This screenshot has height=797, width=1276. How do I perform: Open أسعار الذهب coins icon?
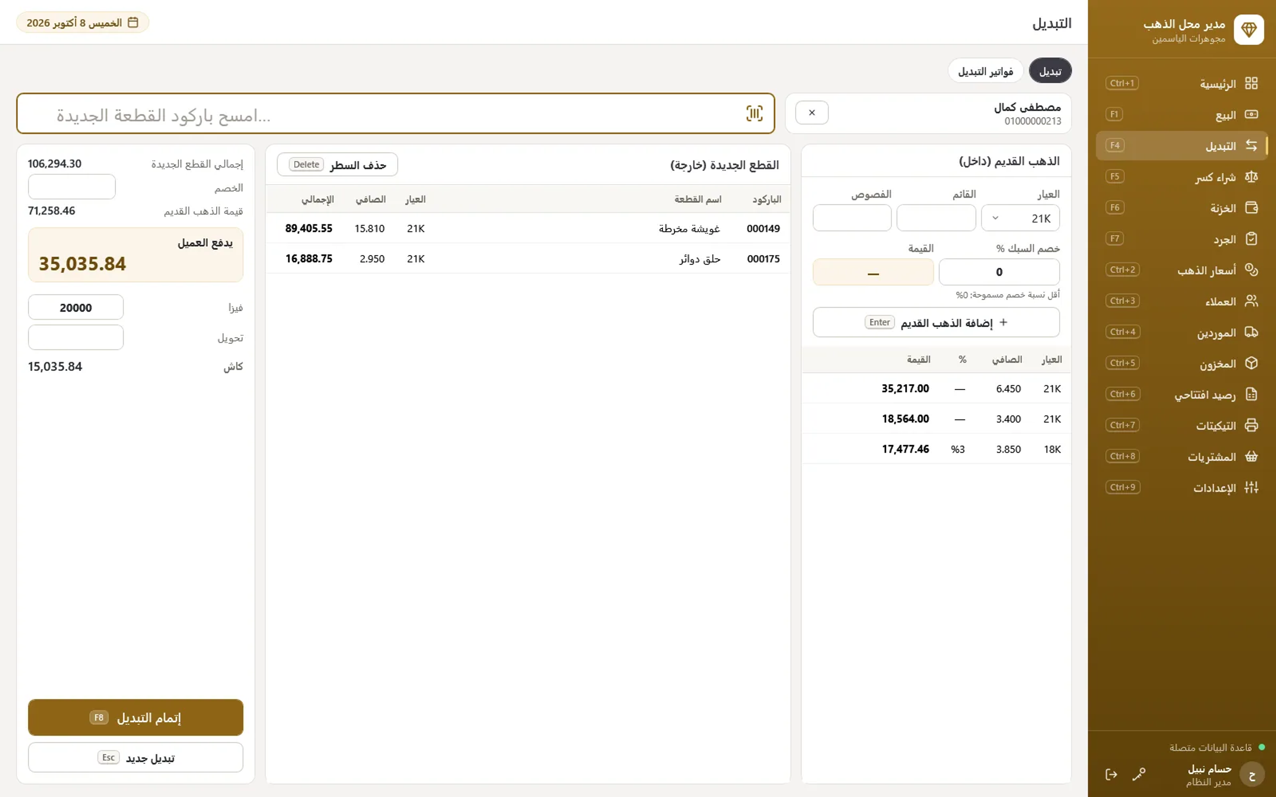pyautogui.click(x=1251, y=270)
